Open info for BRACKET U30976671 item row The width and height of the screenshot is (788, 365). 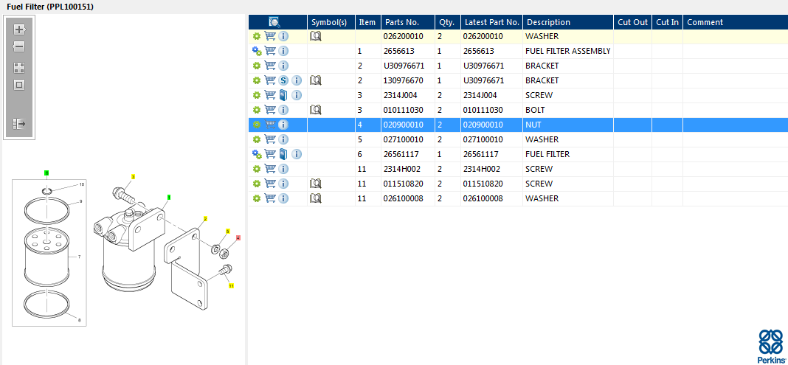pyautogui.click(x=283, y=66)
